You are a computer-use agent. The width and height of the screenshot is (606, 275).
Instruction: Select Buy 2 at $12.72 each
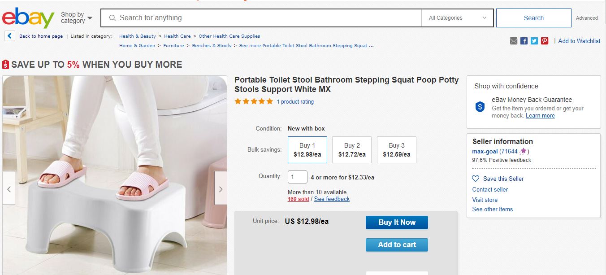click(352, 150)
